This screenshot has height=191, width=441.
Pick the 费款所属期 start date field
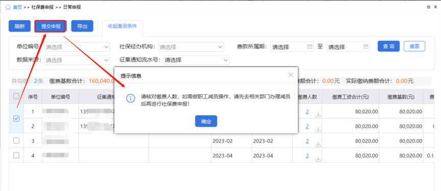coord(291,47)
